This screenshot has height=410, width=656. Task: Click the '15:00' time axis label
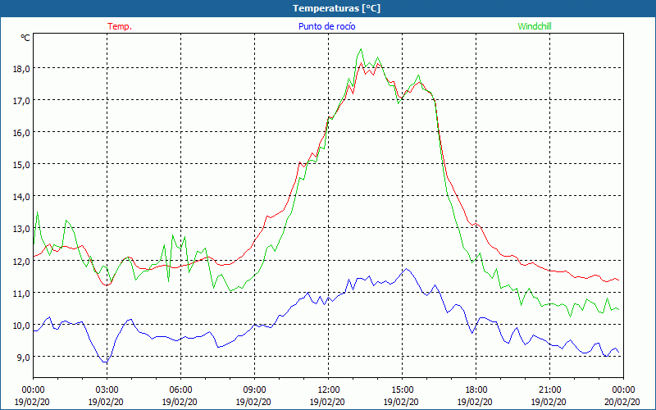pyautogui.click(x=402, y=389)
